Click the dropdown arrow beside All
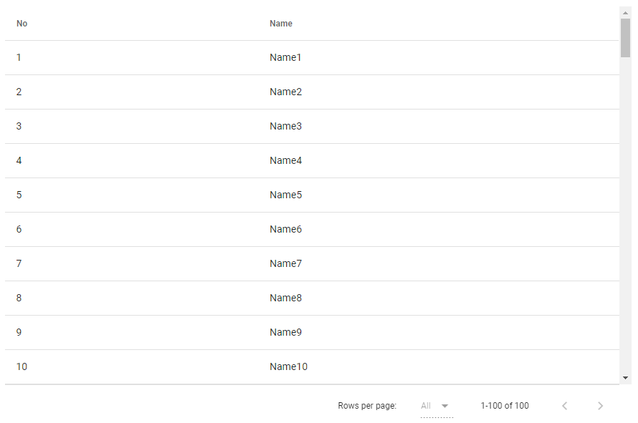Viewport: 638px width, 423px height. click(x=445, y=406)
